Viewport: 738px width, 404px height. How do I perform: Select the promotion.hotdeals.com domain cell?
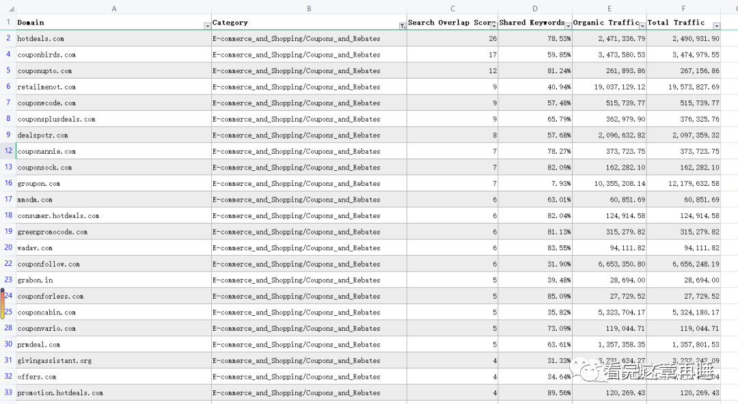click(114, 392)
